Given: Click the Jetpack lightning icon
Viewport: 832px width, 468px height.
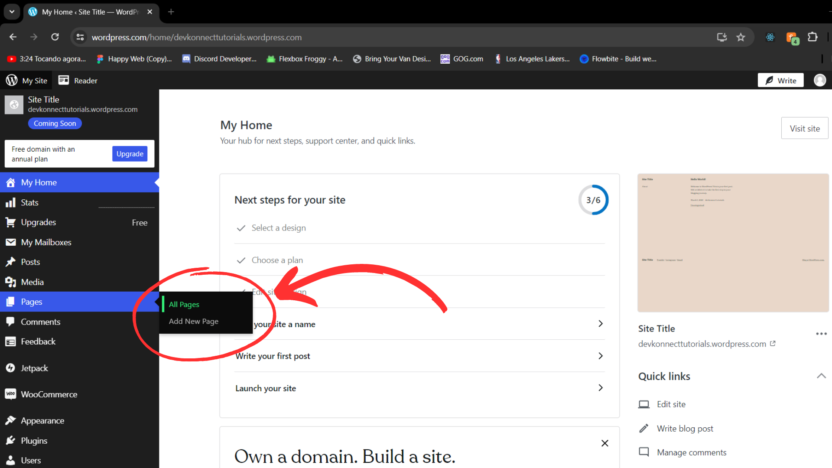Looking at the screenshot, I should pos(10,368).
